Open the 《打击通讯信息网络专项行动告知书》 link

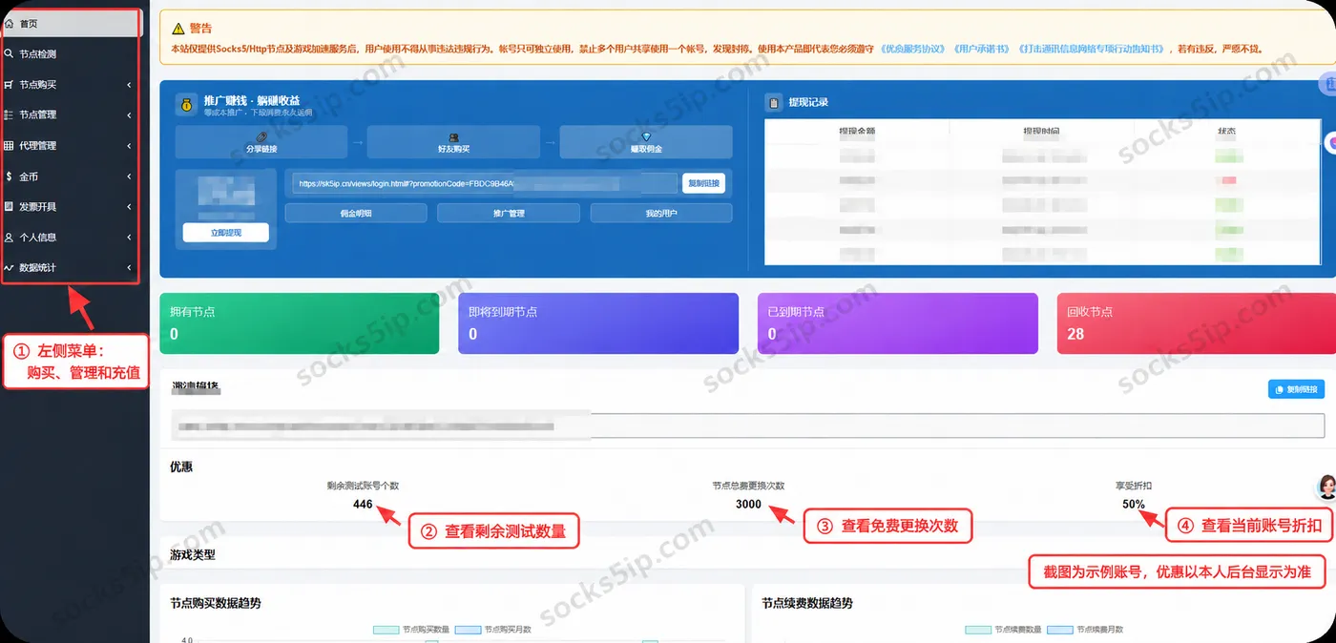point(1094,48)
